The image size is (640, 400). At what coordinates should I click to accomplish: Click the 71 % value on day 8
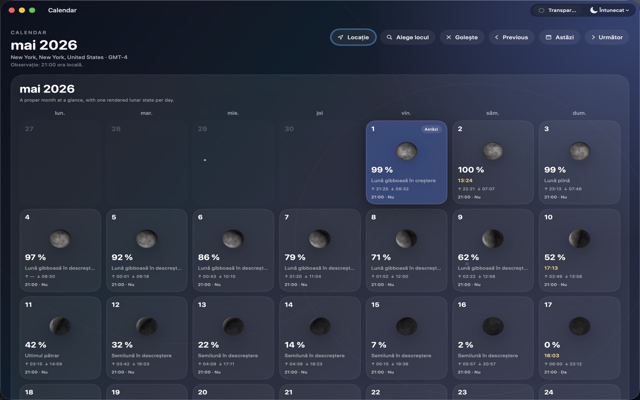point(381,257)
